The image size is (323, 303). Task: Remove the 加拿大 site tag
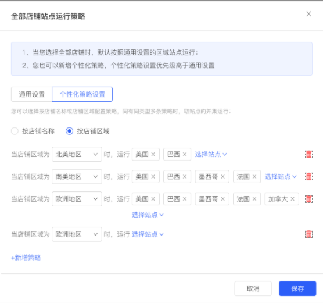click(292, 199)
